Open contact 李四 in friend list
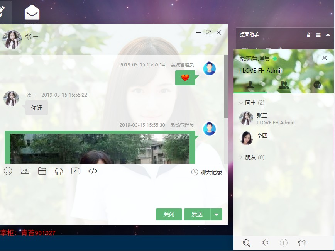This screenshot has height=251, width=335. [x=284, y=138]
